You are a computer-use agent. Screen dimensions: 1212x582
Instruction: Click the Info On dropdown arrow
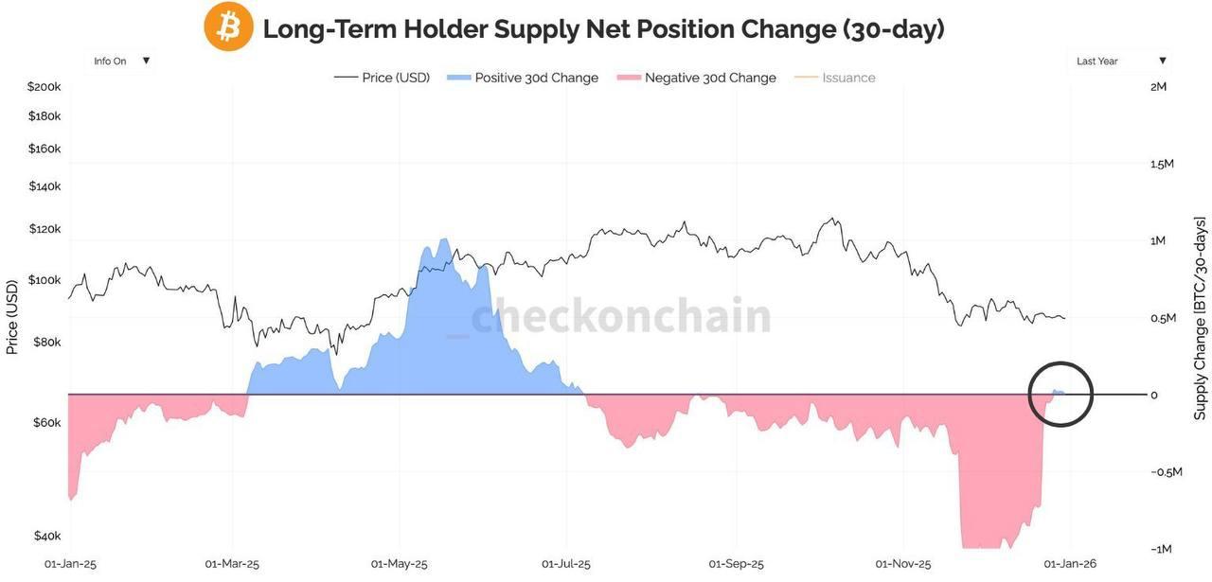(x=146, y=61)
